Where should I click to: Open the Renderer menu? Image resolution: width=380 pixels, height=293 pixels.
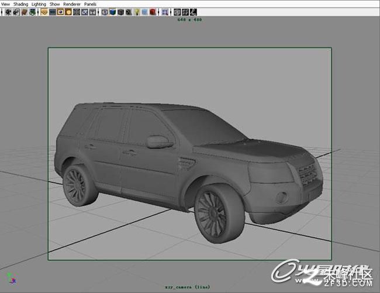pos(72,4)
